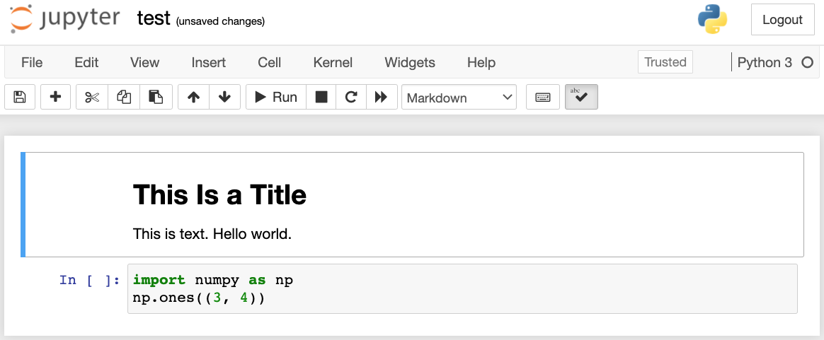The height and width of the screenshot is (340, 824).
Task: Open the Markdown cell type dropdown
Action: coord(459,98)
